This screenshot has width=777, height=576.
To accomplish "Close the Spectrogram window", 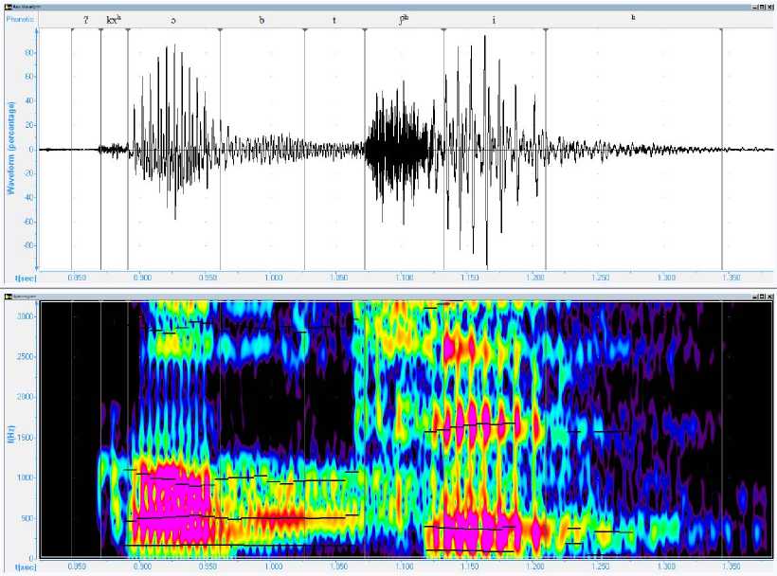I will 769,295.
